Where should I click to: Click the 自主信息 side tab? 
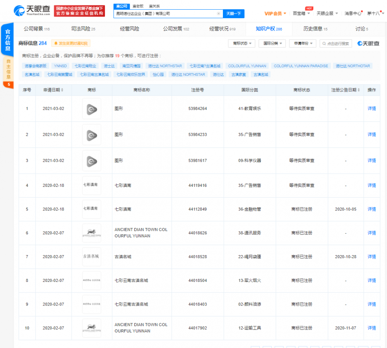(x=9, y=69)
